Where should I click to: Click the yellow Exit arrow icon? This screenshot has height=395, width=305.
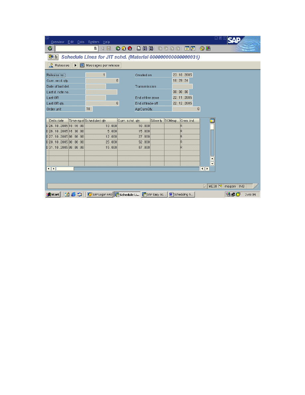[x=124, y=49]
